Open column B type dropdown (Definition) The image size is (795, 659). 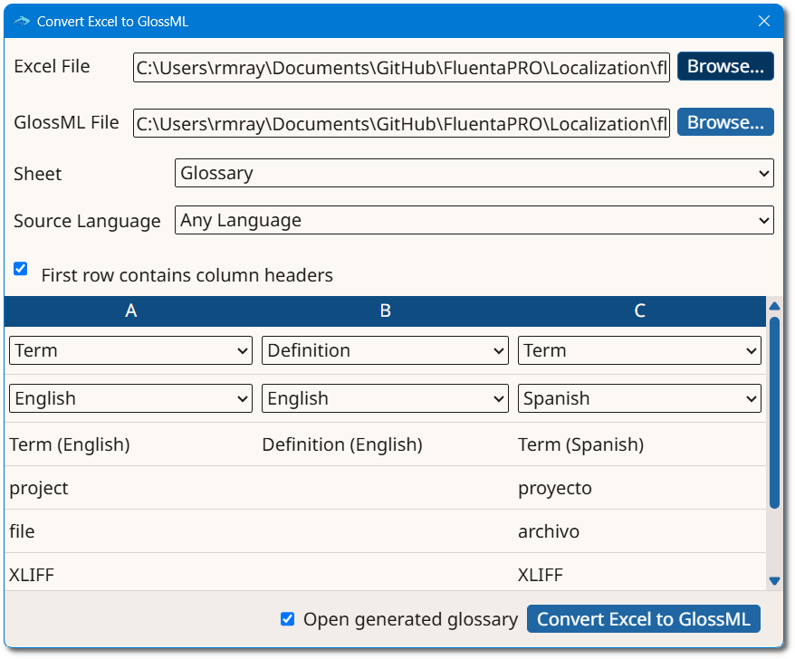click(386, 350)
